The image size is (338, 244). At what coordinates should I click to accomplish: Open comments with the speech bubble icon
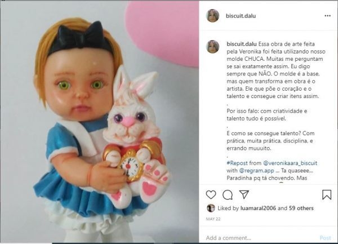(x=228, y=195)
